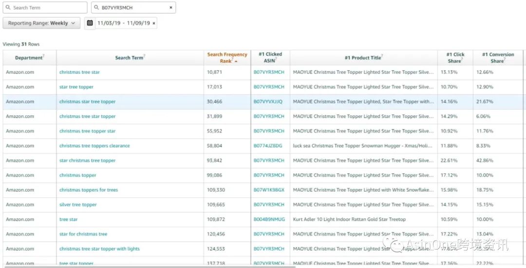Image resolution: width=526 pixels, height=268 pixels.
Task: Select Amazon.com cell in 'tree star' row
Action: (x=20, y=219)
